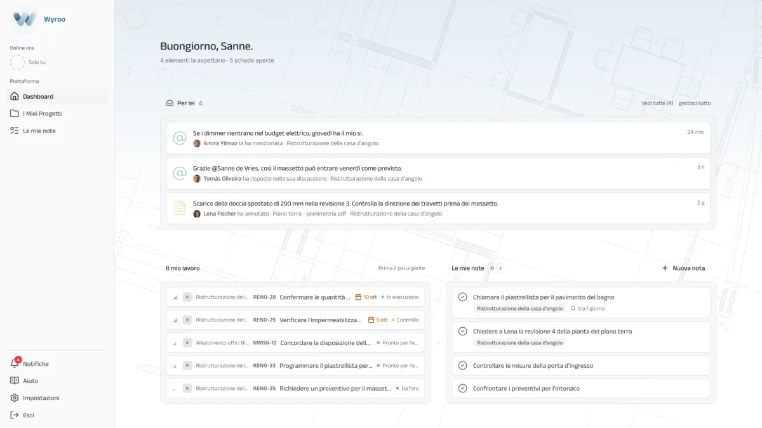Open the RENO-35 'Richiedere un preventivo' task

[x=295, y=388]
